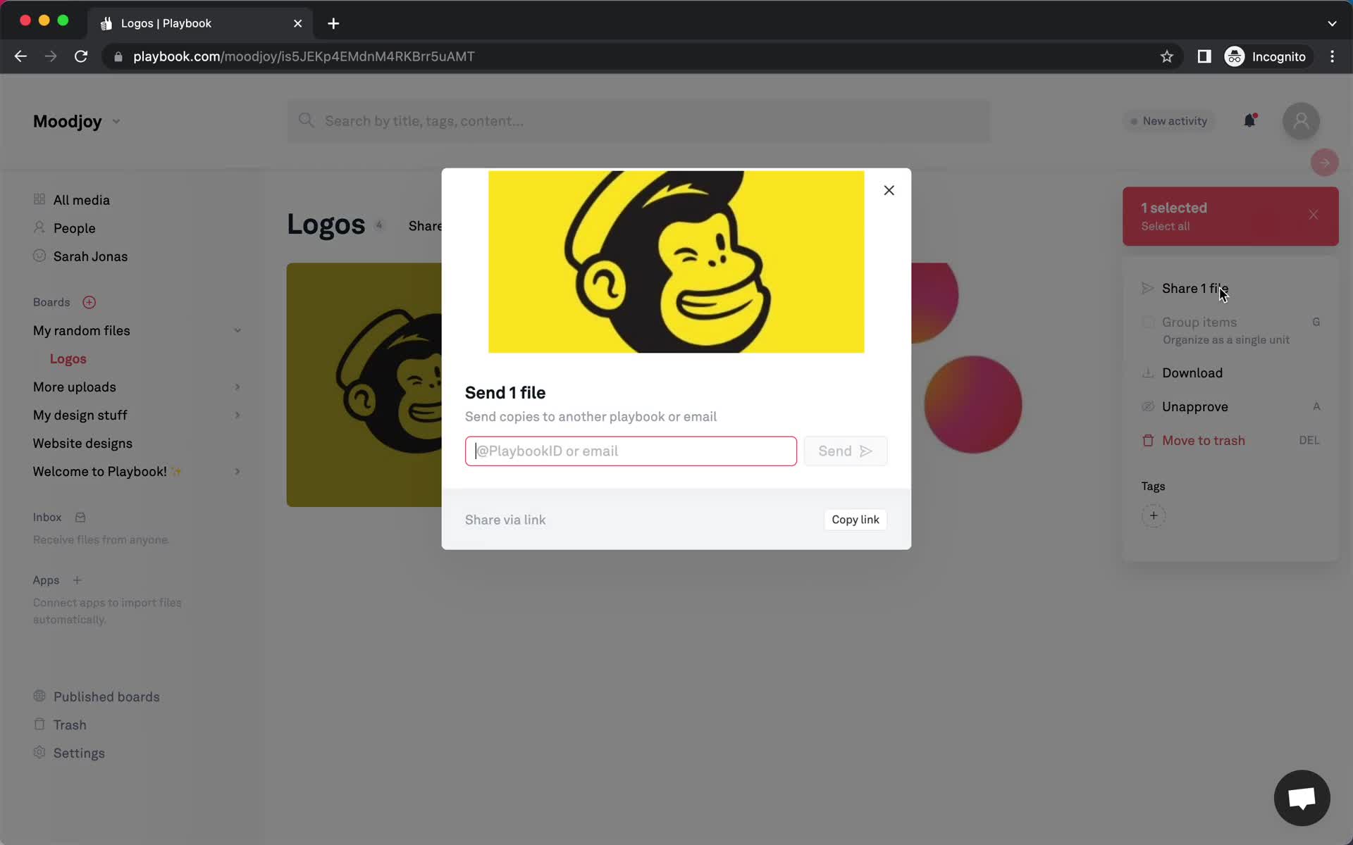Screen dimensions: 1353x845
Task: Move selected file to trash
Action: [x=1203, y=440]
